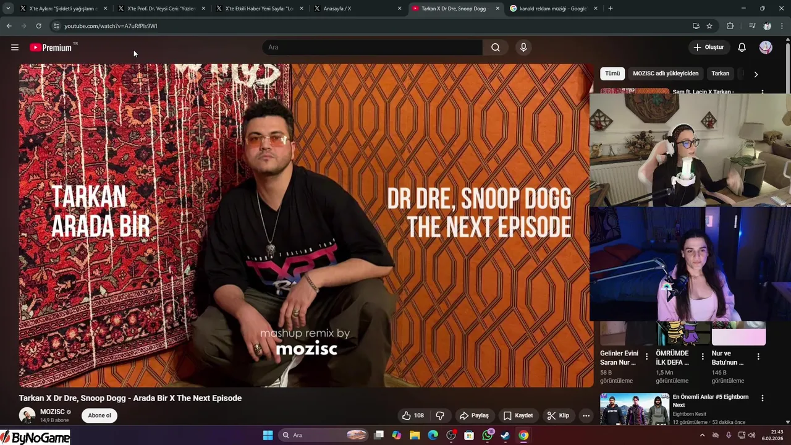This screenshot has width=791, height=445.
Task: Open Steam from taskbar
Action: (x=505, y=435)
